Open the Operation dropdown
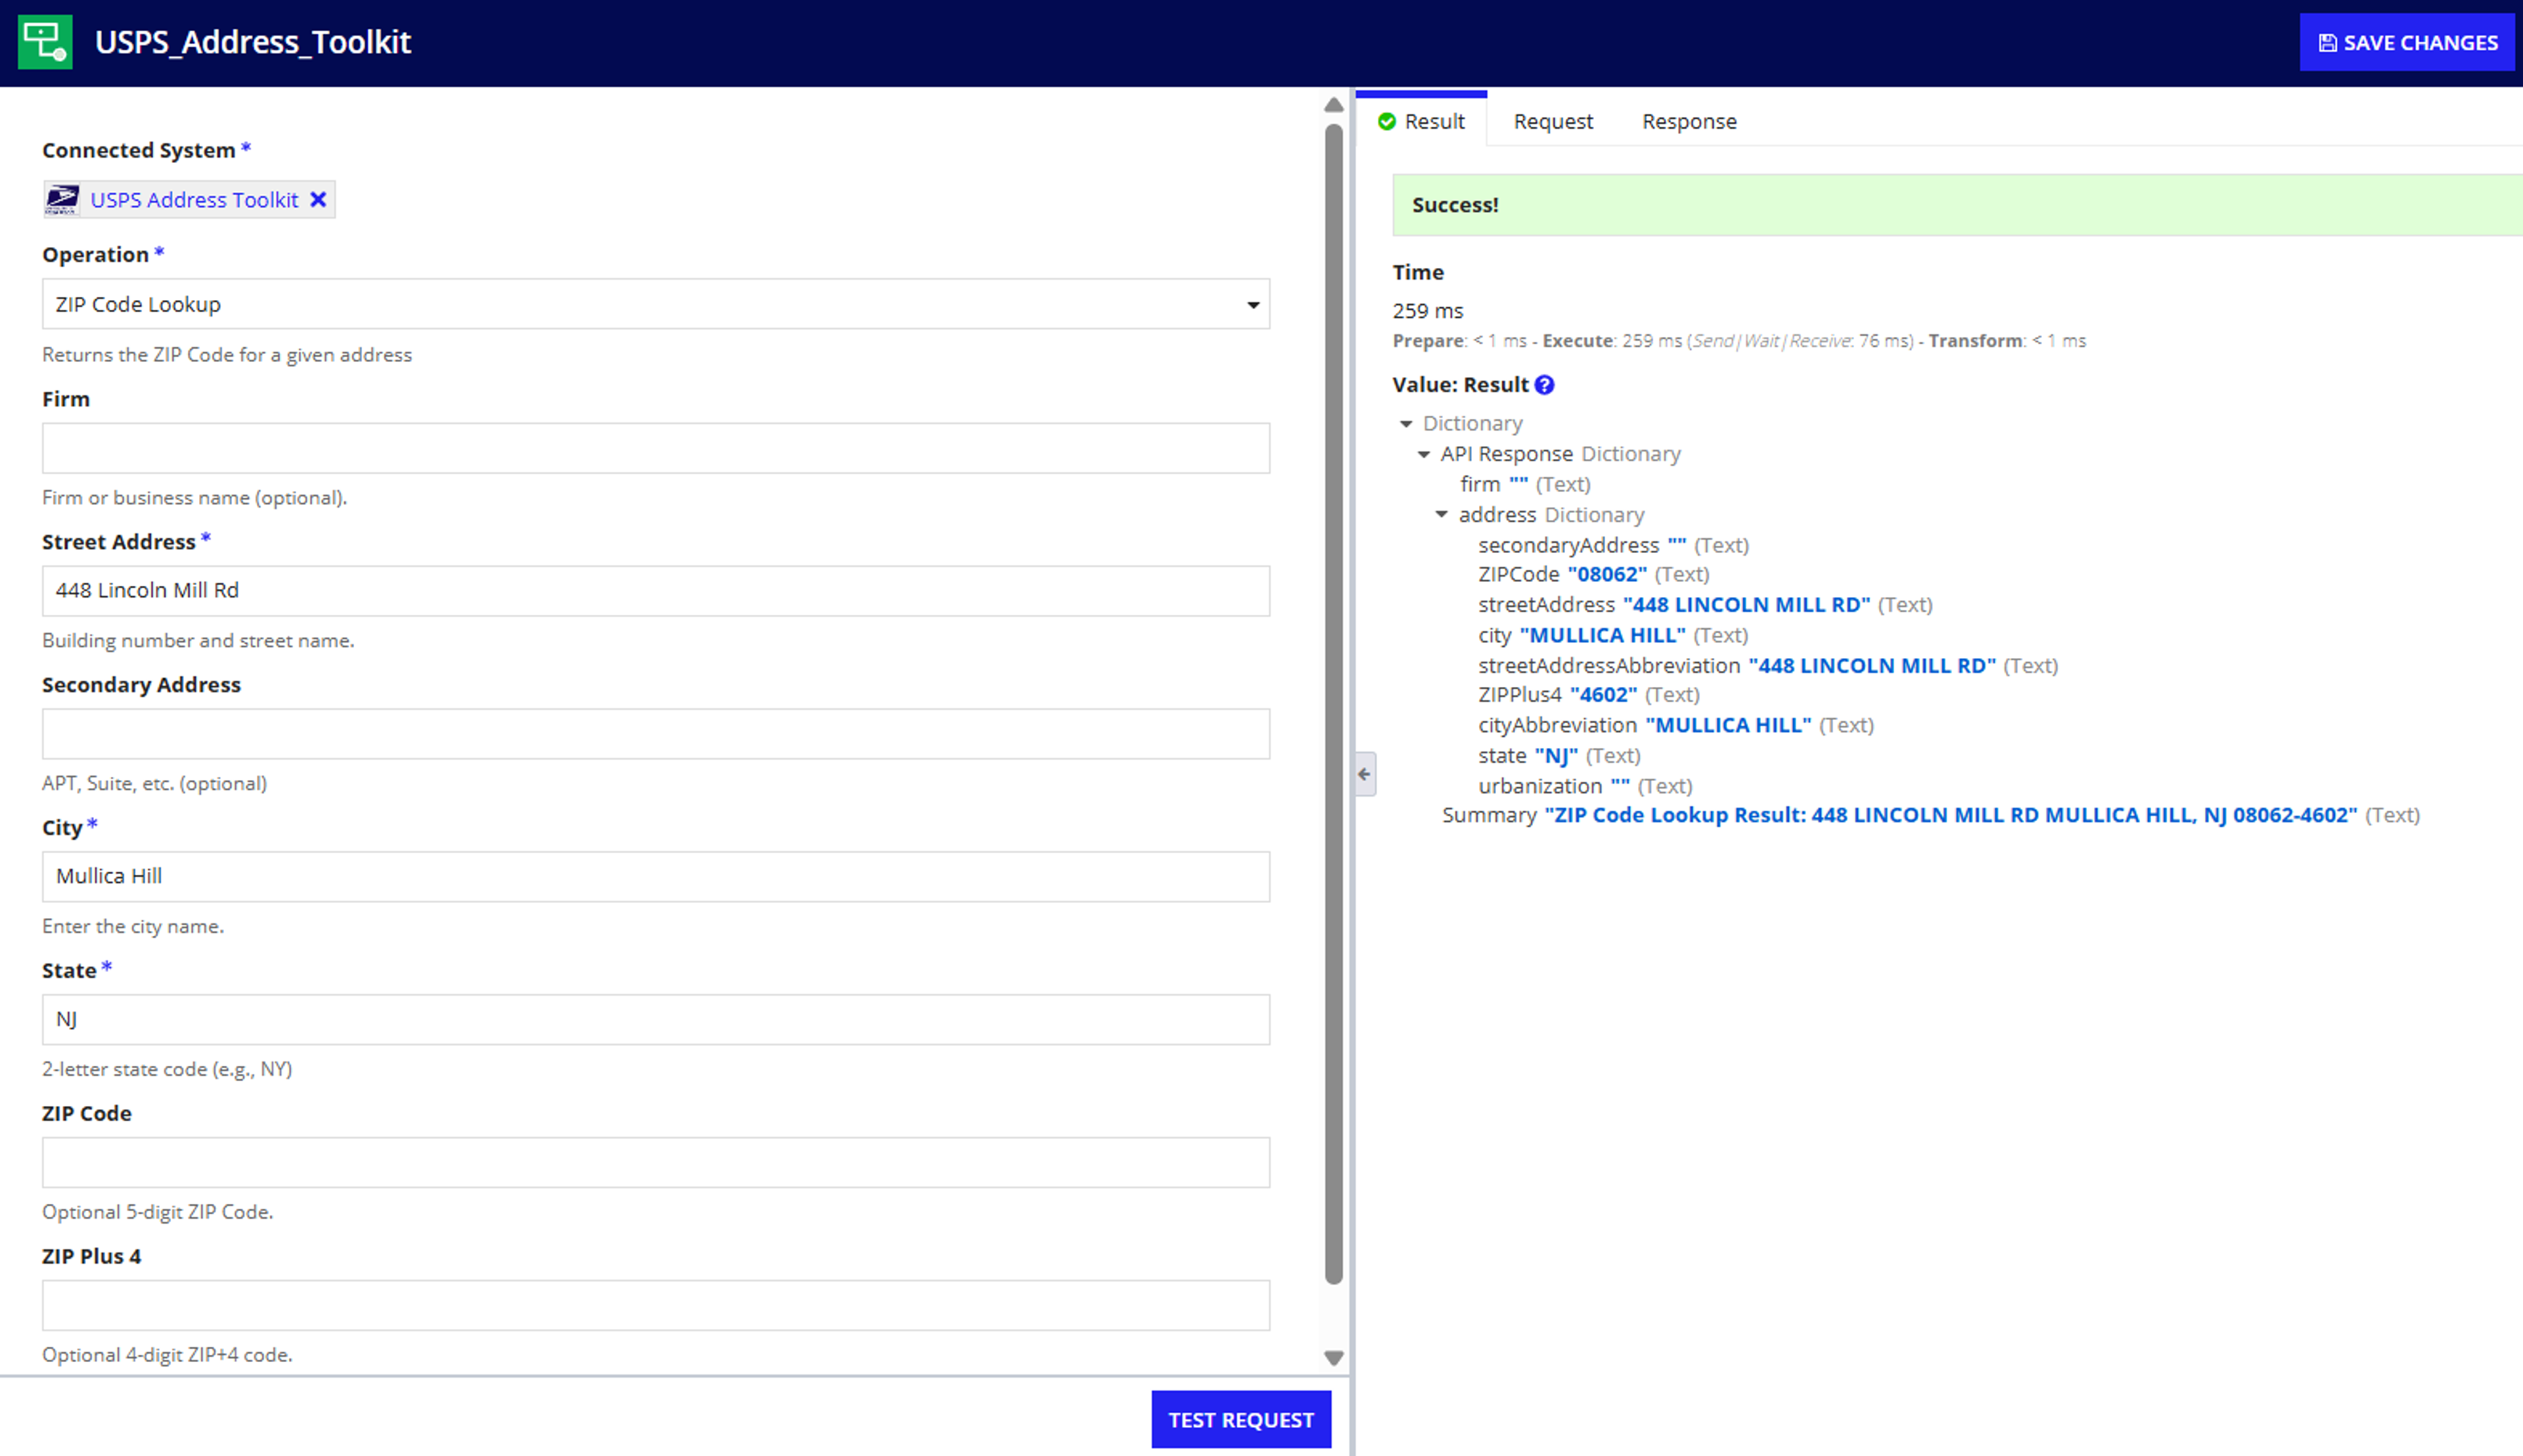 (x=656, y=304)
